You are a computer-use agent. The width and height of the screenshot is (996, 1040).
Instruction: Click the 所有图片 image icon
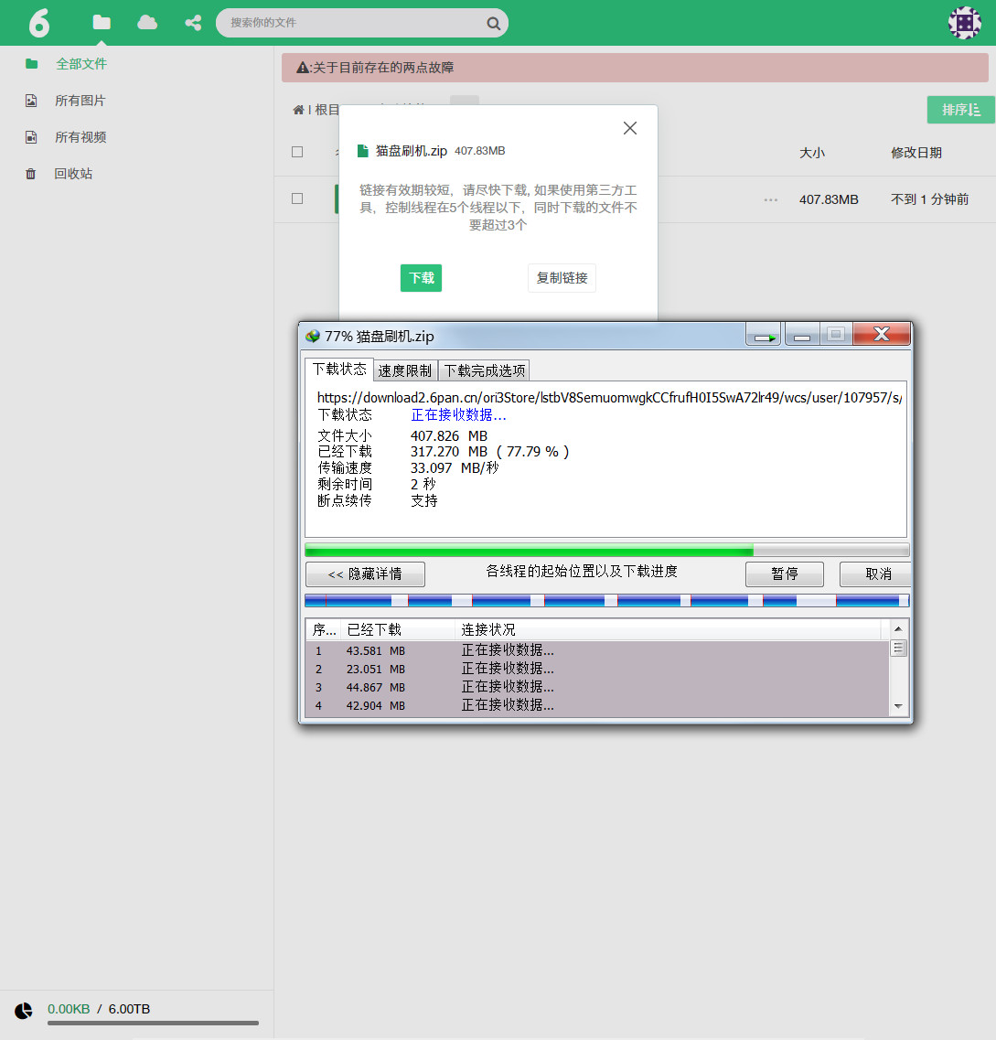(x=30, y=100)
